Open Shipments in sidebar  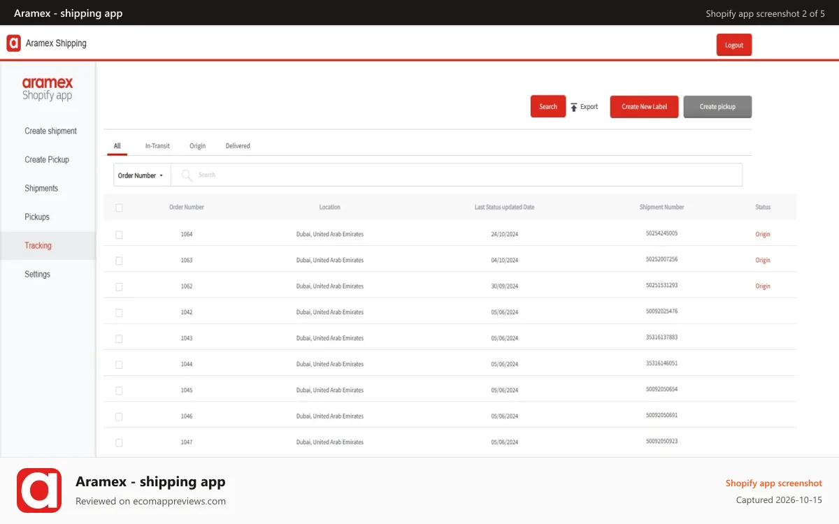point(41,188)
